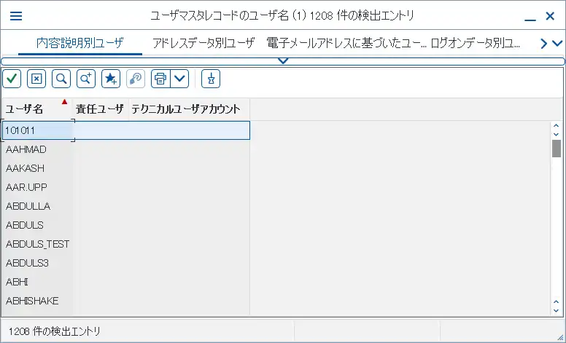Open the ログオンデータ別ユ... tab
This screenshot has width=566, height=343.
(x=476, y=44)
